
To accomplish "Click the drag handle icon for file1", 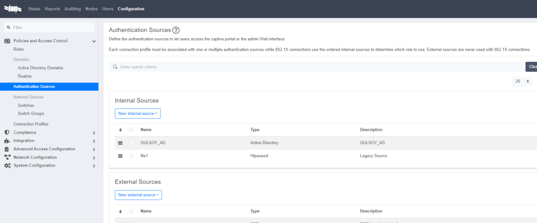I will coord(120,156).
